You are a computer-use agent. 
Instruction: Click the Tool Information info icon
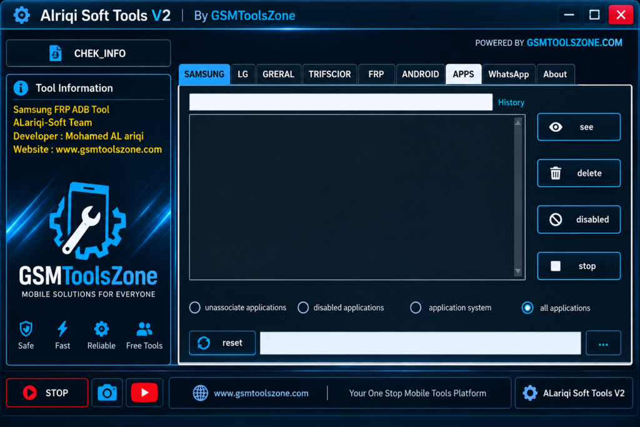click(x=21, y=88)
